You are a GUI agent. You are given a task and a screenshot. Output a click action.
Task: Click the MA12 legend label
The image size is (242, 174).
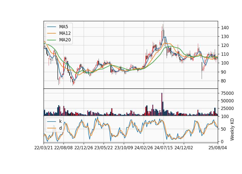tap(65, 33)
